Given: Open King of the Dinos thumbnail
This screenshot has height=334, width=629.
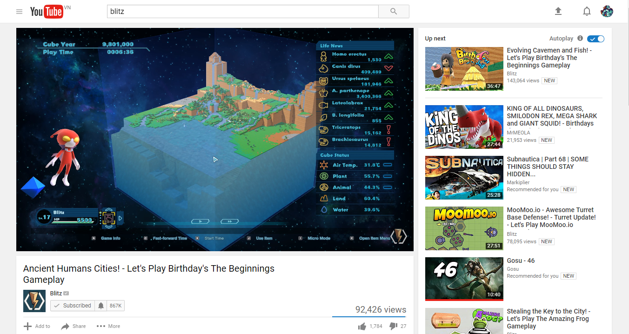Looking at the screenshot, I should click(464, 127).
